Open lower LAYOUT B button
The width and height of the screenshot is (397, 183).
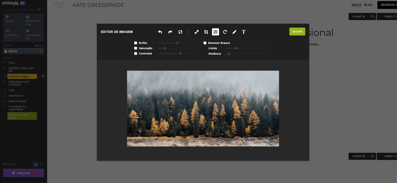359,156
